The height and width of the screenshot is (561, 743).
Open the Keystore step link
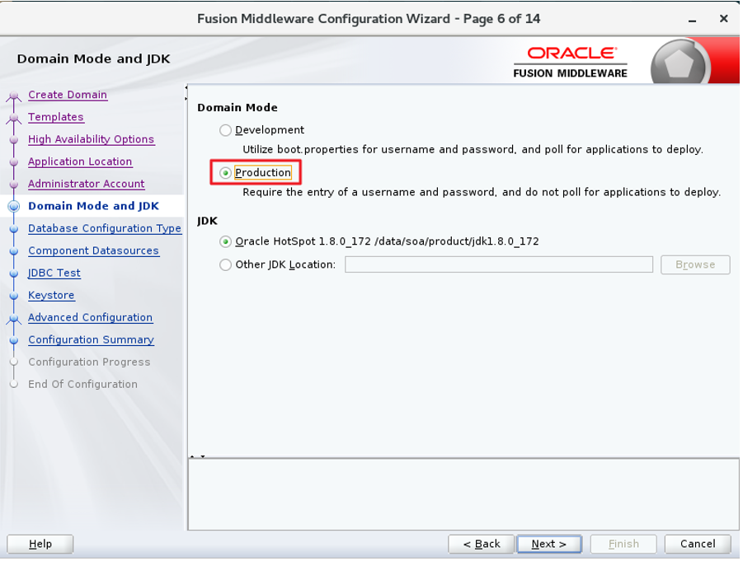pyautogui.click(x=51, y=295)
